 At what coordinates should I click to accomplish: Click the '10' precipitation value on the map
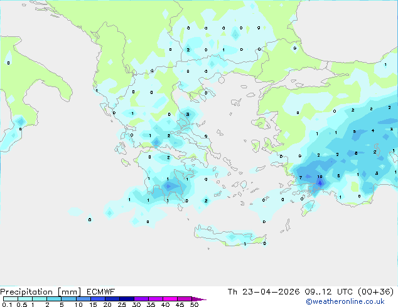click(x=320, y=177)
